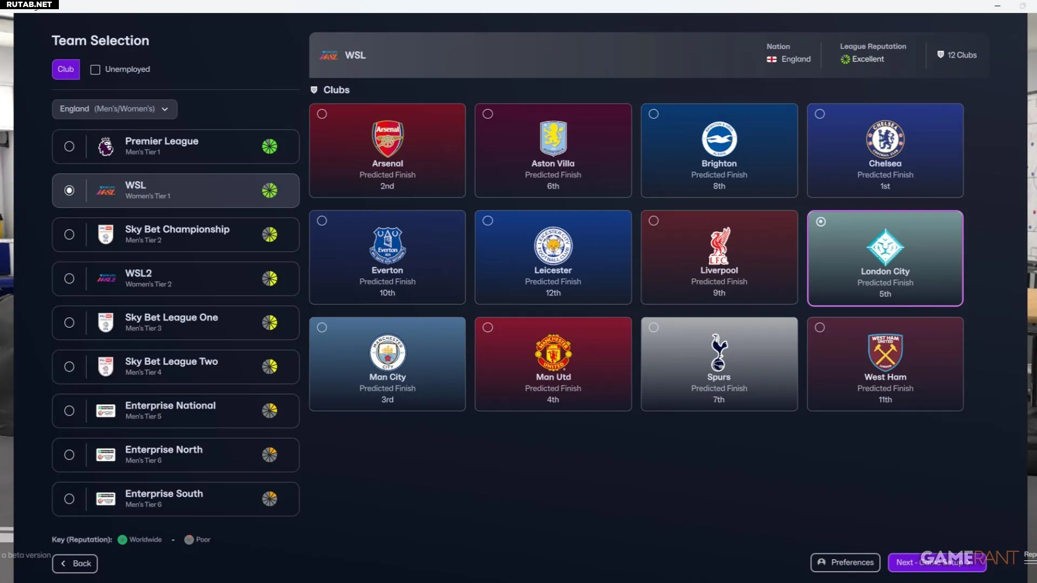Click the West Ham crest
The image size is (1037, 583).
(x=885, y=352)
